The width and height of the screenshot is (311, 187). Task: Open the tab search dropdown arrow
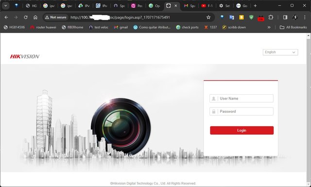[5, 6]
